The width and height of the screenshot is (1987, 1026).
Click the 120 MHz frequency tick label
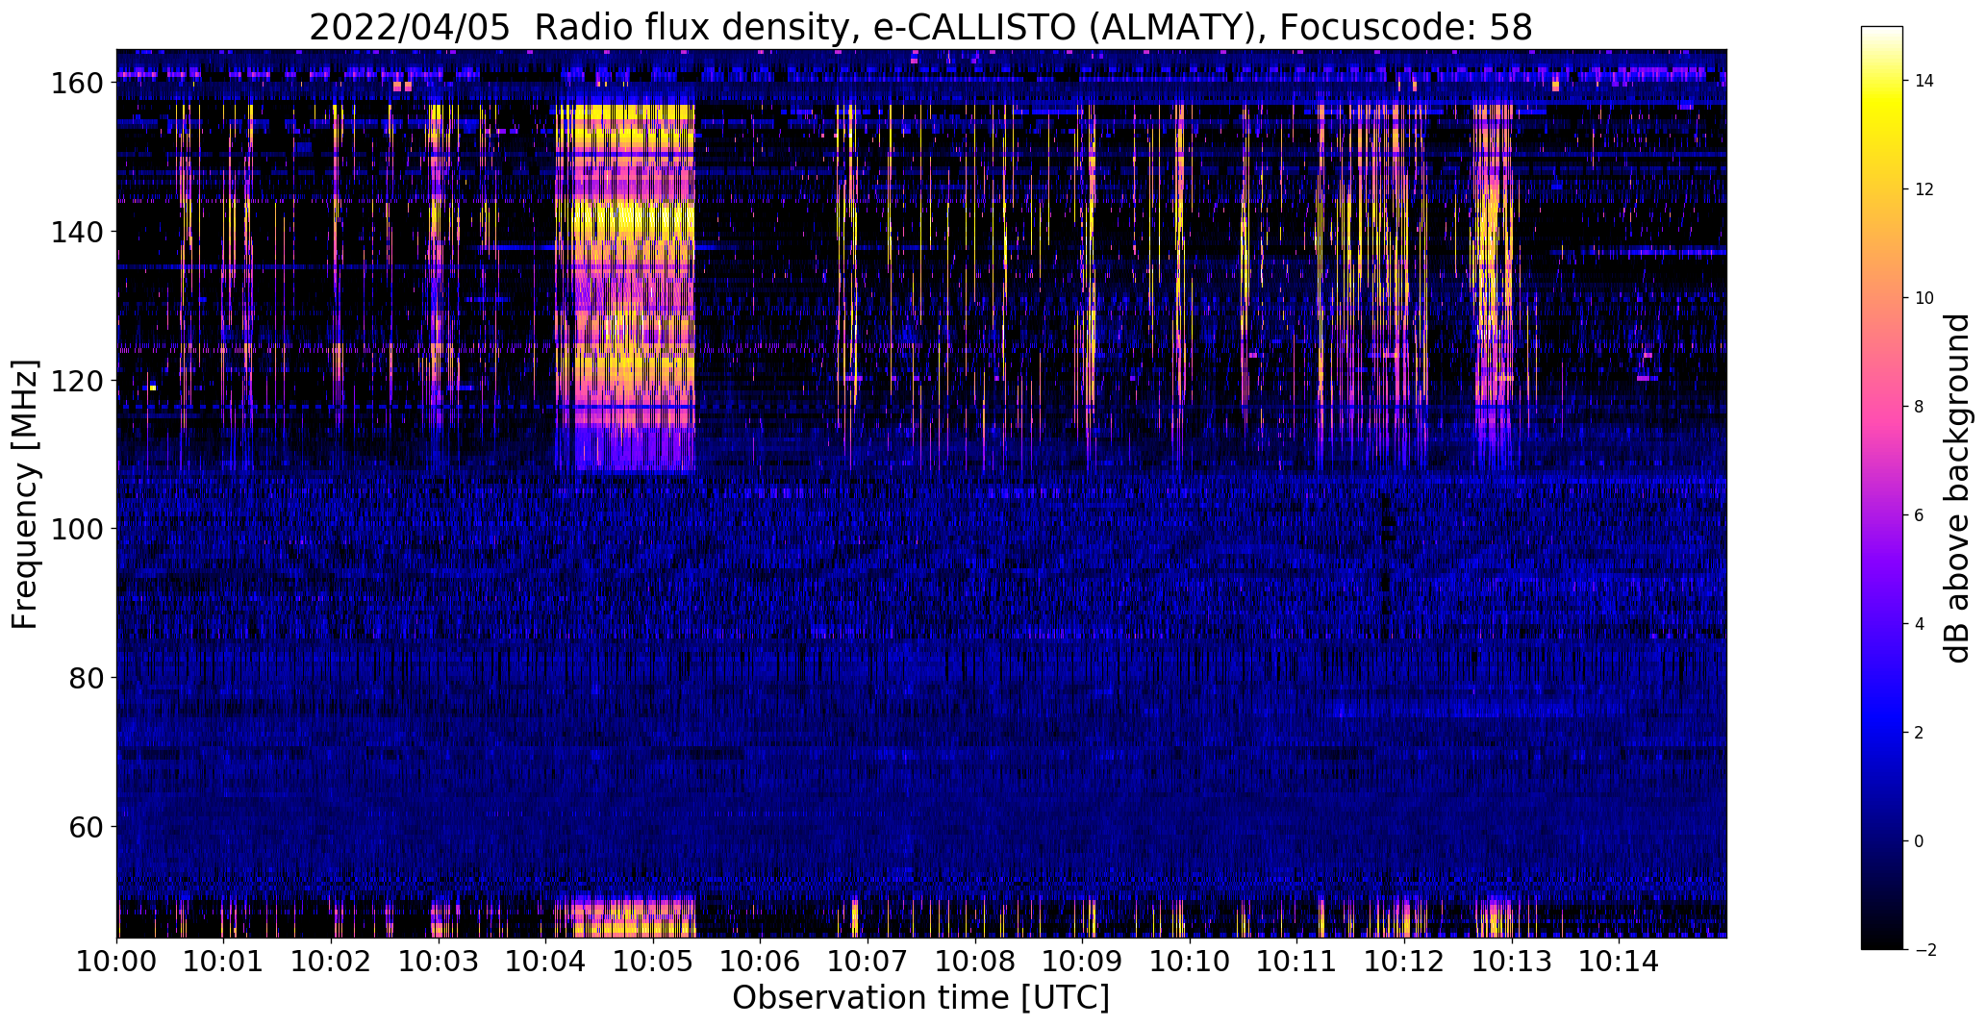(x=77, y=381)
